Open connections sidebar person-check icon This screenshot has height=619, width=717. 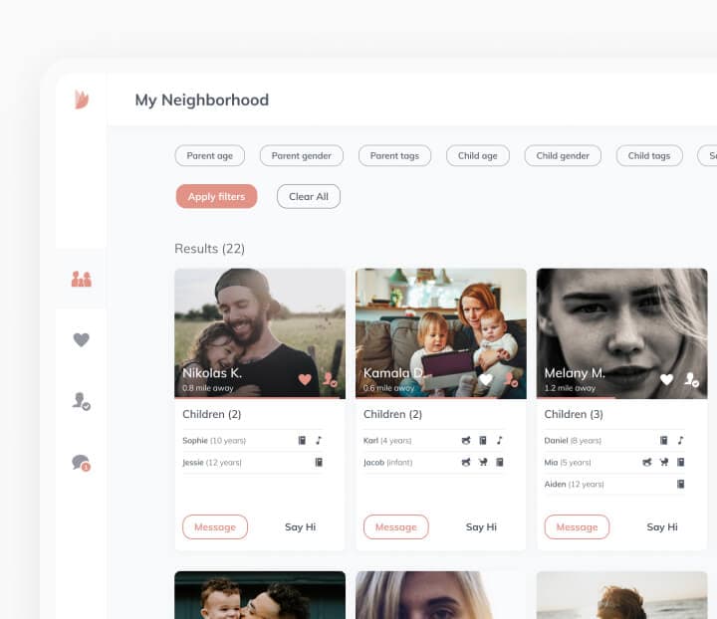coord(82,401)
